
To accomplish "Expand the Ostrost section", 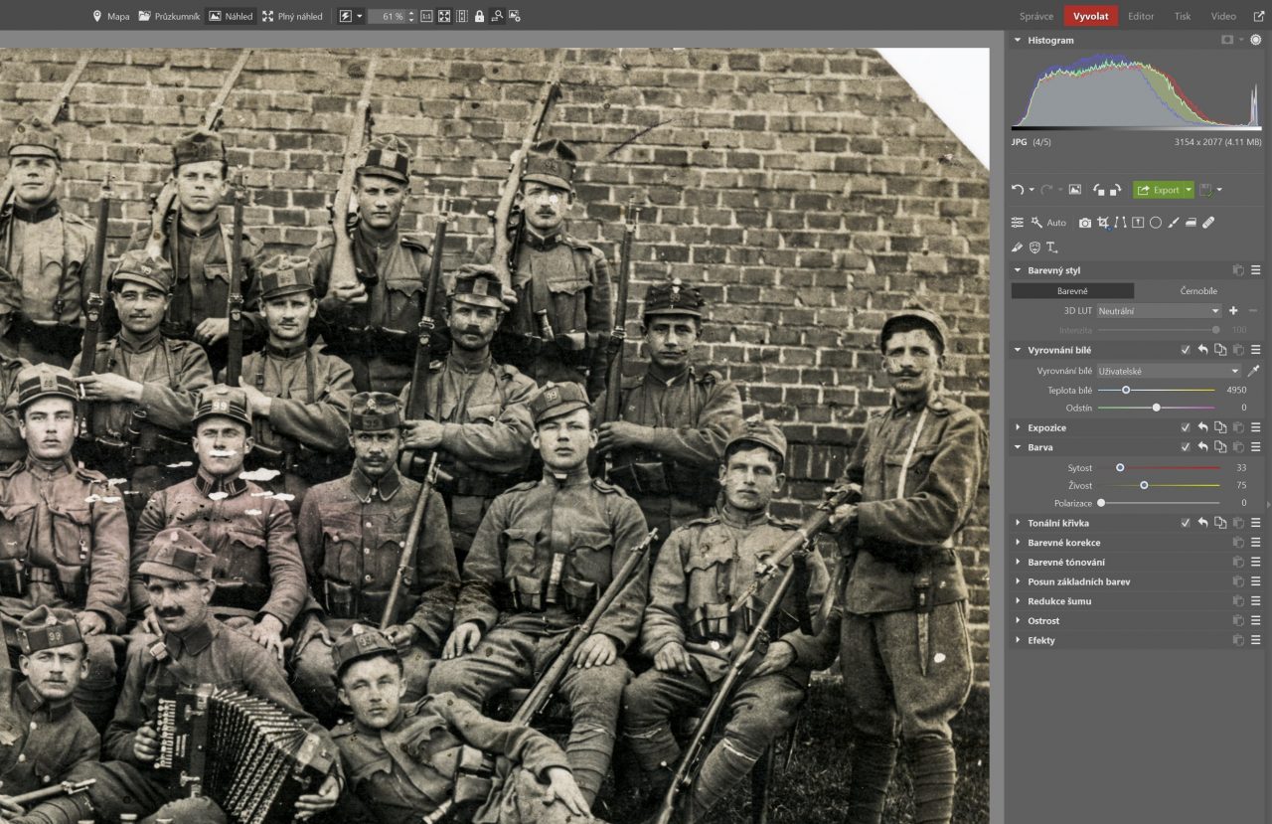I will [1018, 620].
